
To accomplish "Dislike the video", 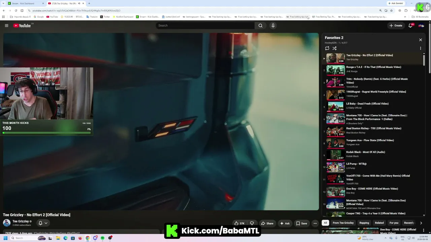I will [x=252, y=223].
